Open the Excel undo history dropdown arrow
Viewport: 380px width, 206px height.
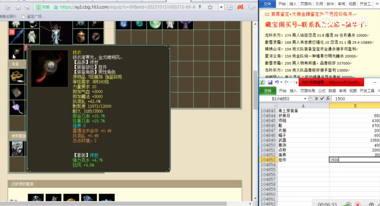[281, 82]
